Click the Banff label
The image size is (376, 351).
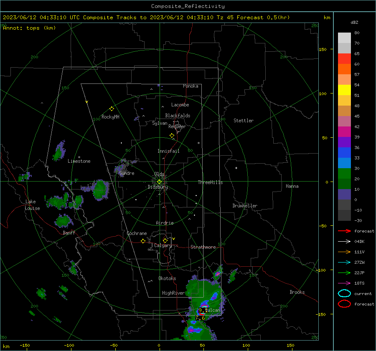point(69,232)
